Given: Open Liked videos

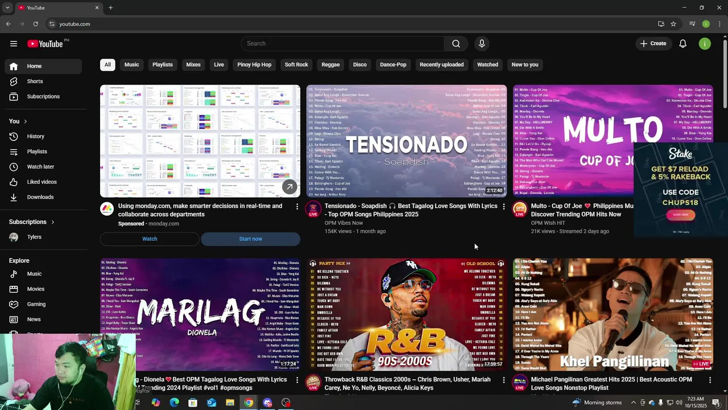Looking at the screenshot, I should [x=43, y=182].
